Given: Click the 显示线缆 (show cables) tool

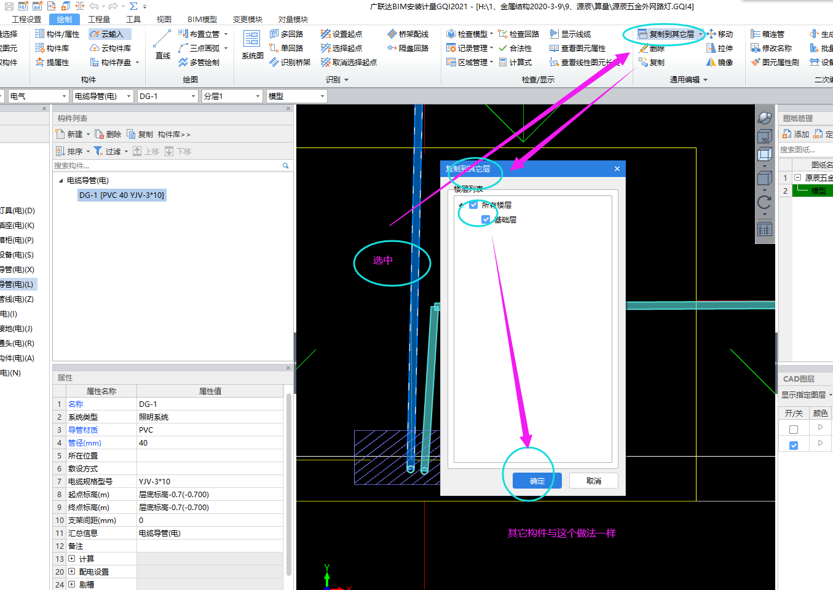Looking at the screenshot, I should click(570, 34).
